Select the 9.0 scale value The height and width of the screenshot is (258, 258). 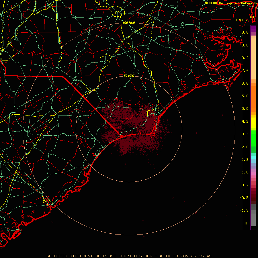(245, 45)
